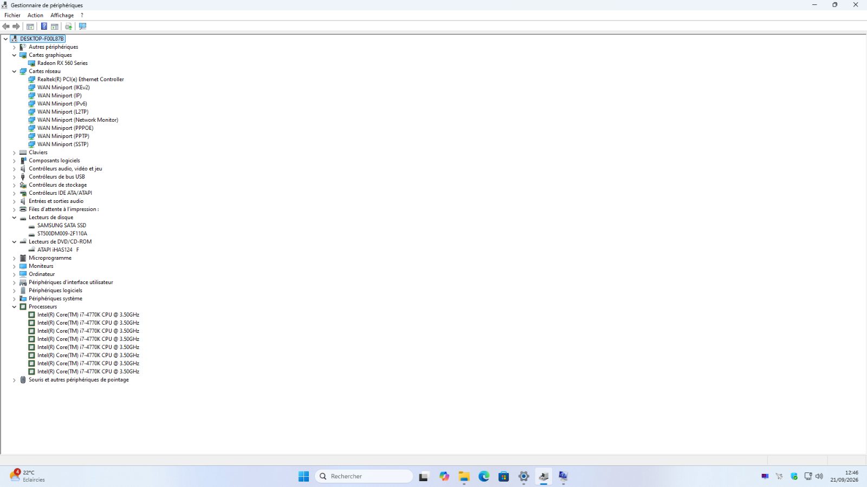
Task: Select Realtek PCI(e) Ethernet Controller device
Action: 81,80
